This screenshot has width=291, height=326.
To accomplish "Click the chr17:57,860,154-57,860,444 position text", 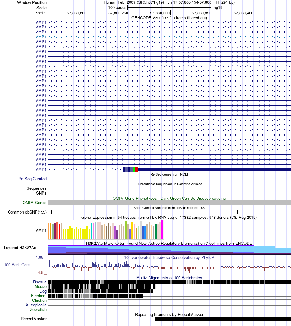I will pyautogui.click(x=201, y=2).
